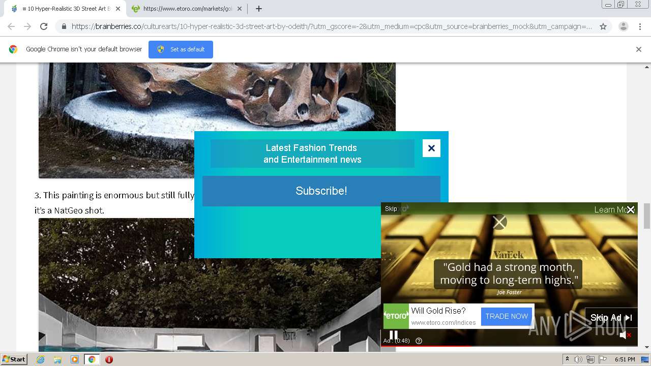Click the eToro logo in ad banner

396,316
